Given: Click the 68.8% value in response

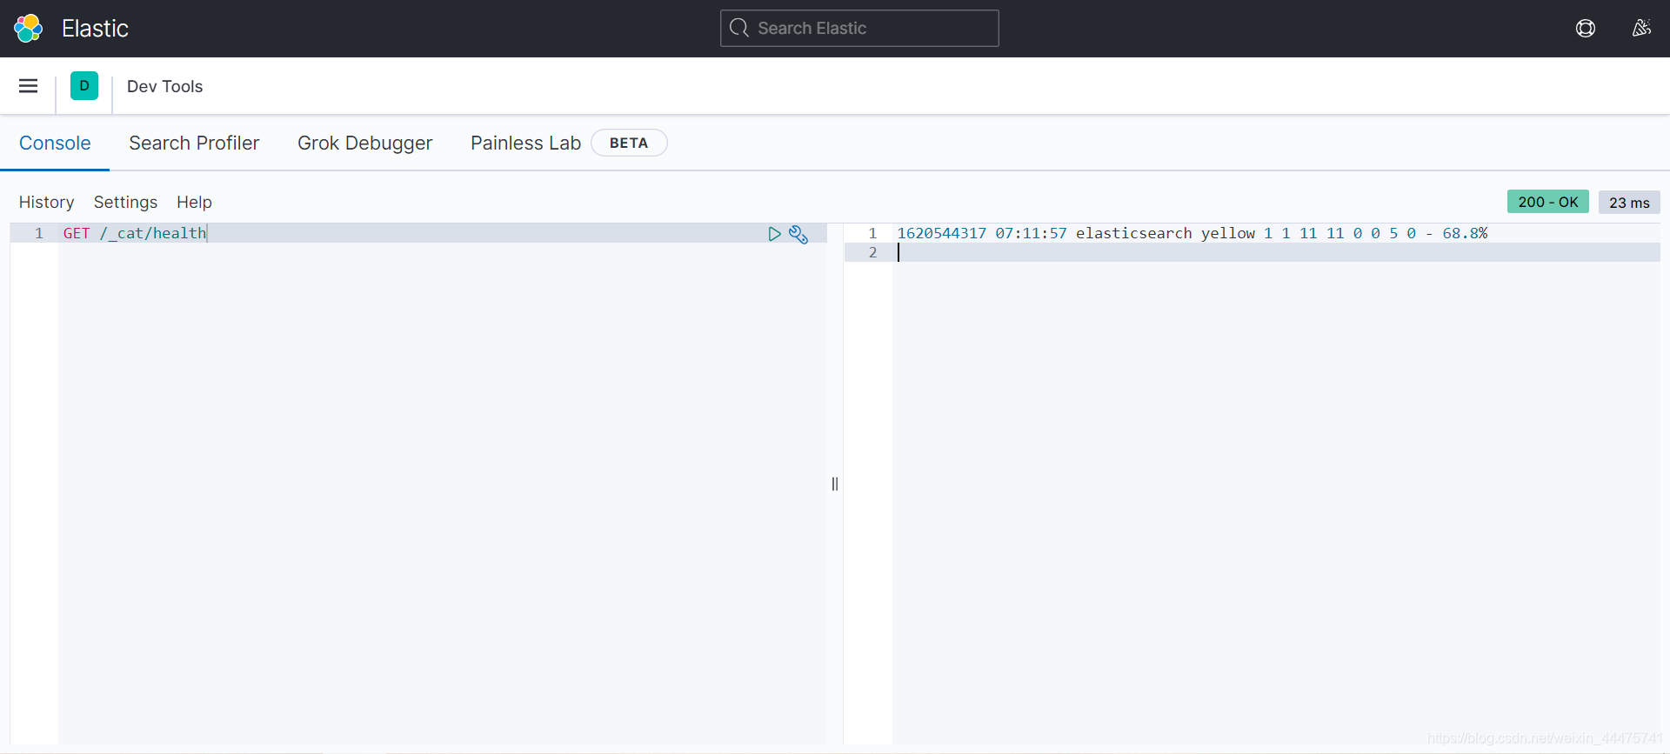Looking at the screenshot, I should click(x=1465, y=233).
